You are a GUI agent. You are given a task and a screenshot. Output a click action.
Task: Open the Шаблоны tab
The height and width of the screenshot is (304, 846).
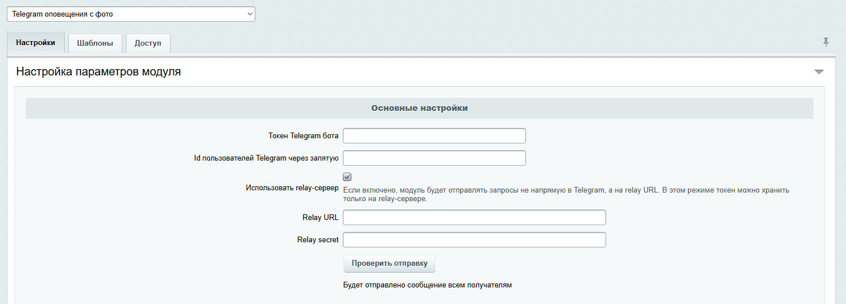pyautogui.click(x=95, y=43)
